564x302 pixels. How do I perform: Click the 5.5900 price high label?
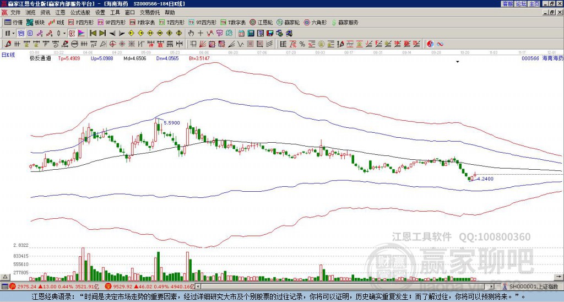(x=172, y=123)
